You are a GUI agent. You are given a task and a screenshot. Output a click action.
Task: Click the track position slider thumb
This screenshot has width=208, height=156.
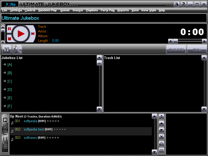tap(175, 41)
